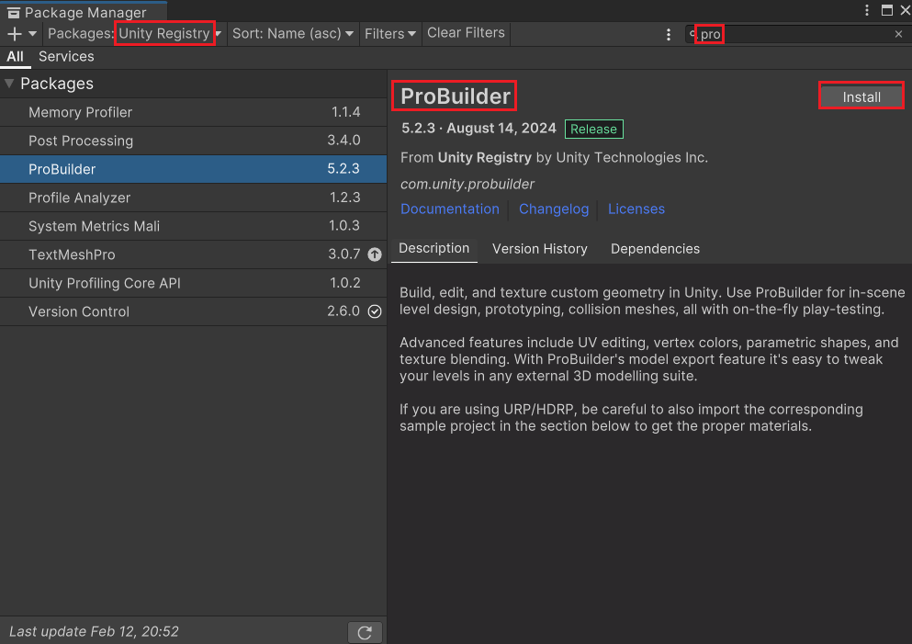Image resolution: width=912 pixels, height=644 pixels.
Task: Click Unity Profiling Core API version 1.0.2
Action: 345,283
